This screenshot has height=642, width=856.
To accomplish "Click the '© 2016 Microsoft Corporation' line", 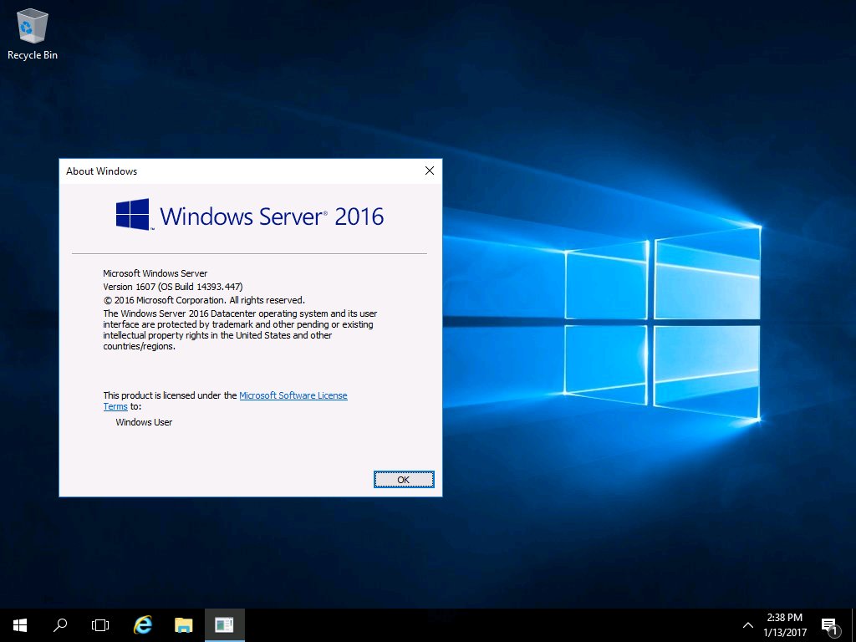I will click(204, 300).
